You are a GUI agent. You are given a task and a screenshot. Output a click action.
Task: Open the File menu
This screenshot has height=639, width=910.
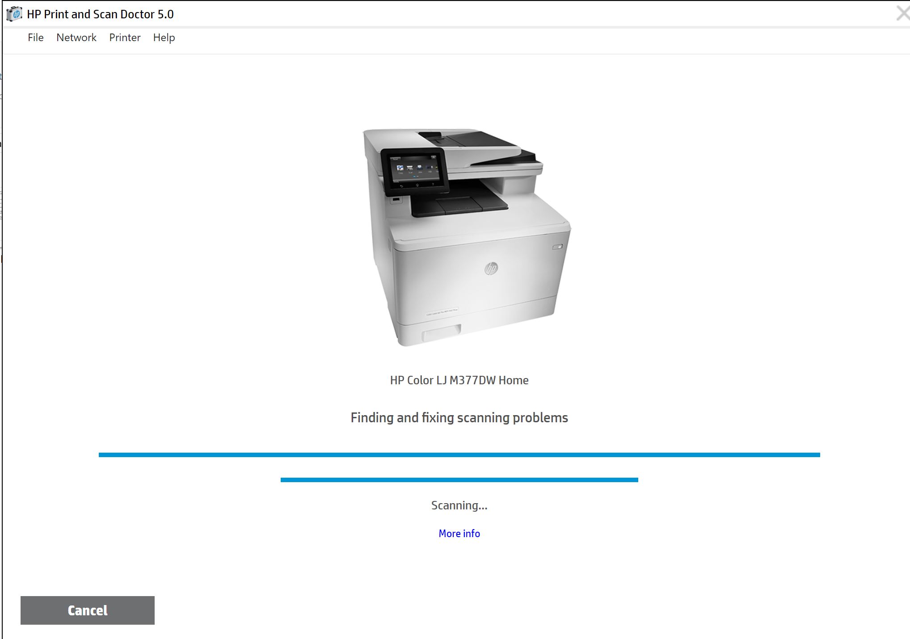(35, 38)
